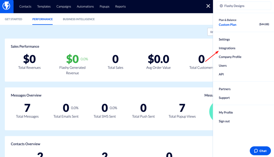Click the ($44.88) balance amount
The image size is (274, 157).
pyautogui.click(x=264, y=24)
